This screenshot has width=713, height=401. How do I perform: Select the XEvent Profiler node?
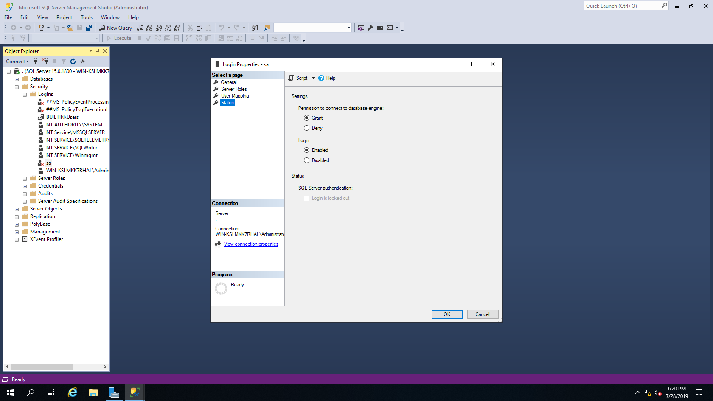click(x=46, y=239)
